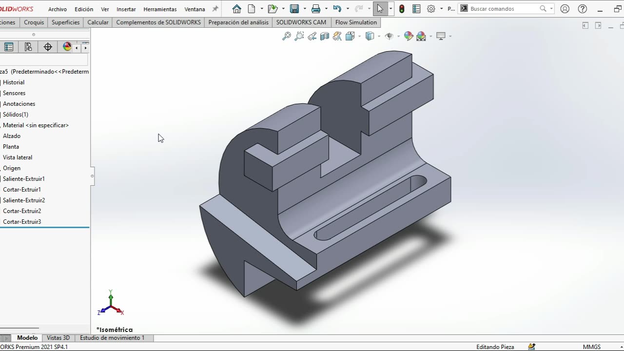Open the Options gear

431,9
